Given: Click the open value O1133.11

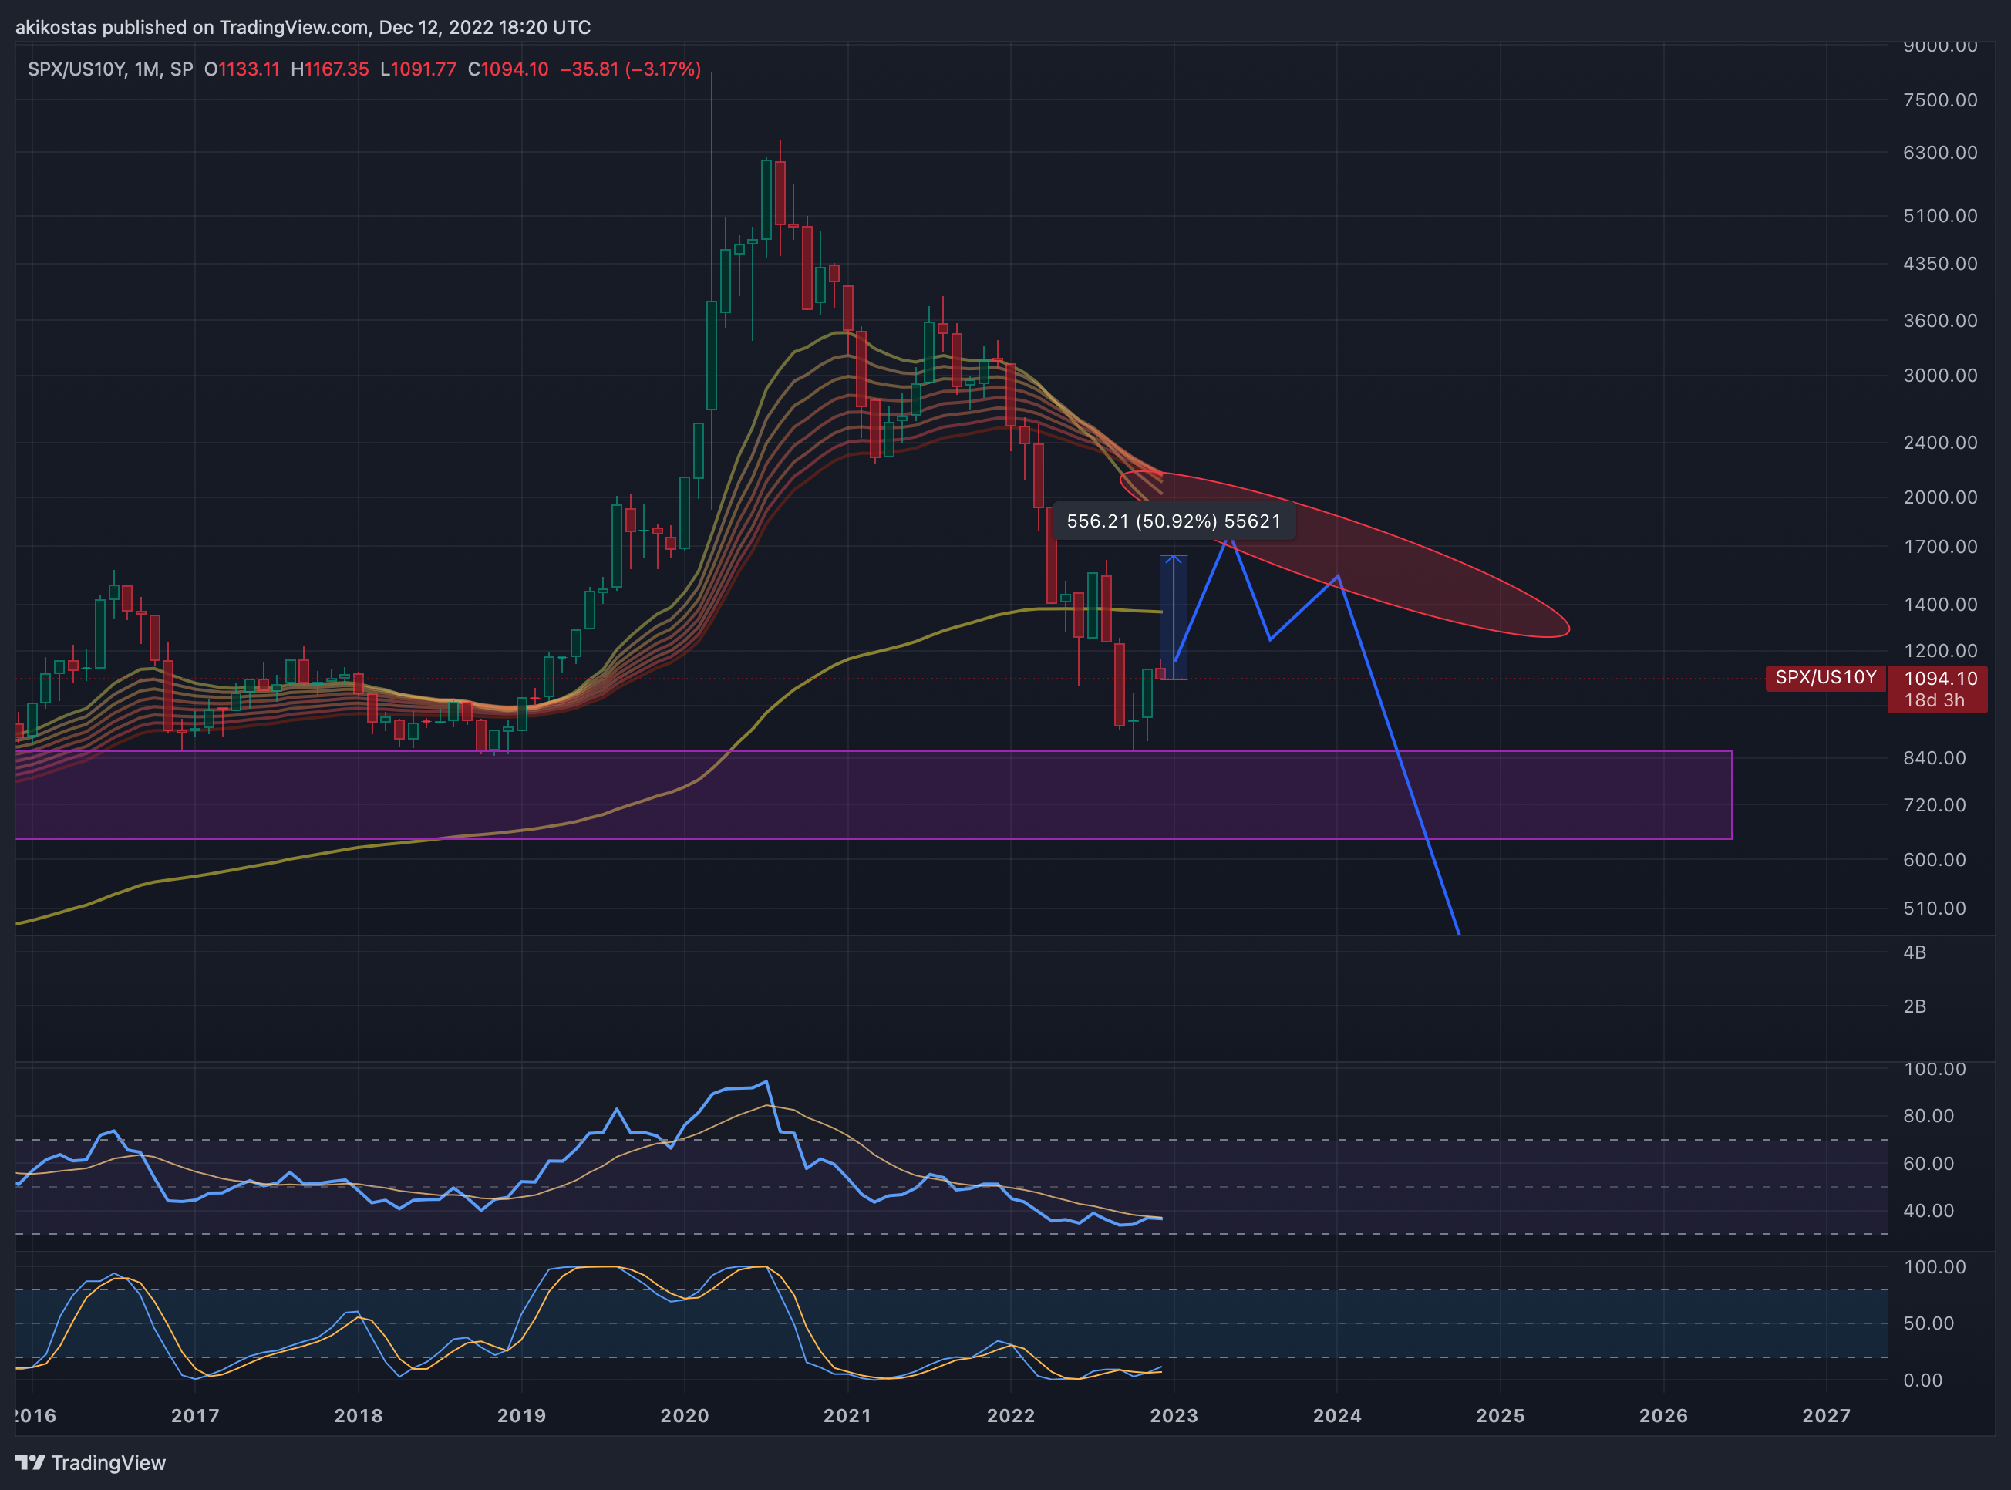Looking at the screenshot, I should click(241, 69).
